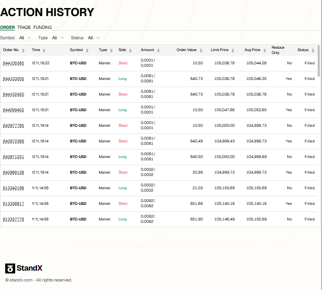Select order value 20.99
The image size is (322, 290).
[198, 173]
